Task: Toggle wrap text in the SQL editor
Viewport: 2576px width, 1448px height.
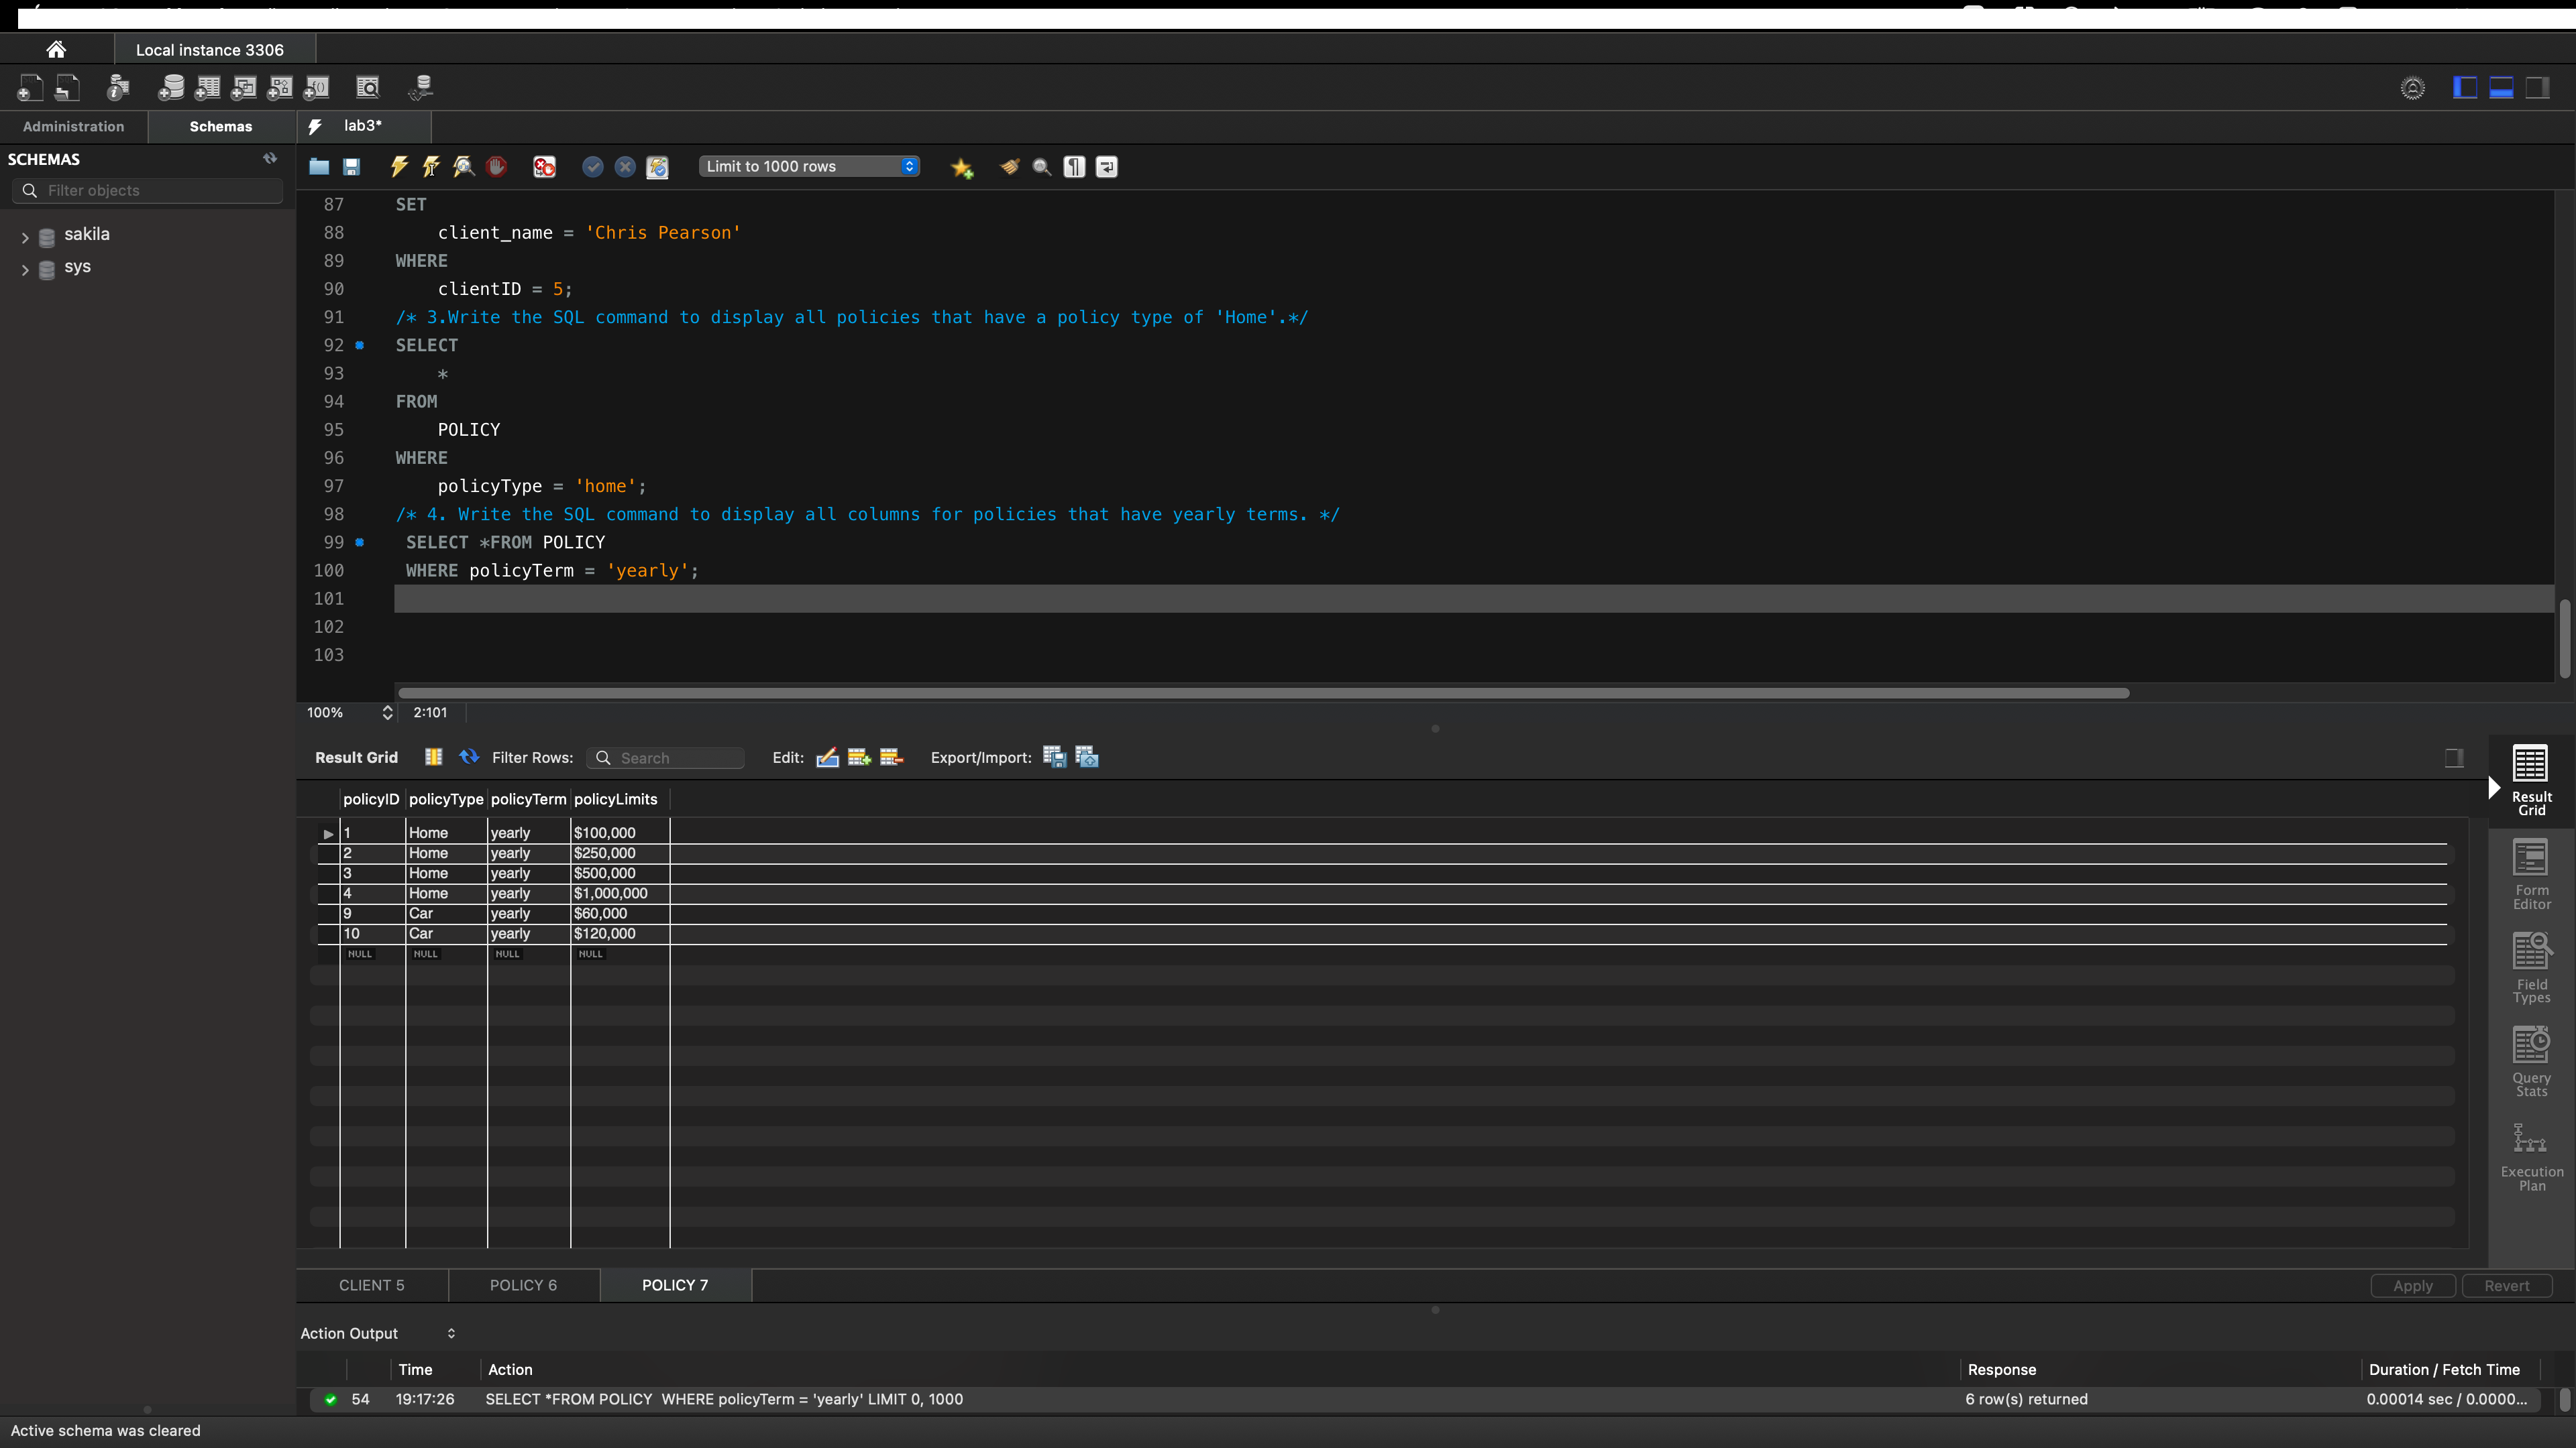Action: [x=1106, y=167]
